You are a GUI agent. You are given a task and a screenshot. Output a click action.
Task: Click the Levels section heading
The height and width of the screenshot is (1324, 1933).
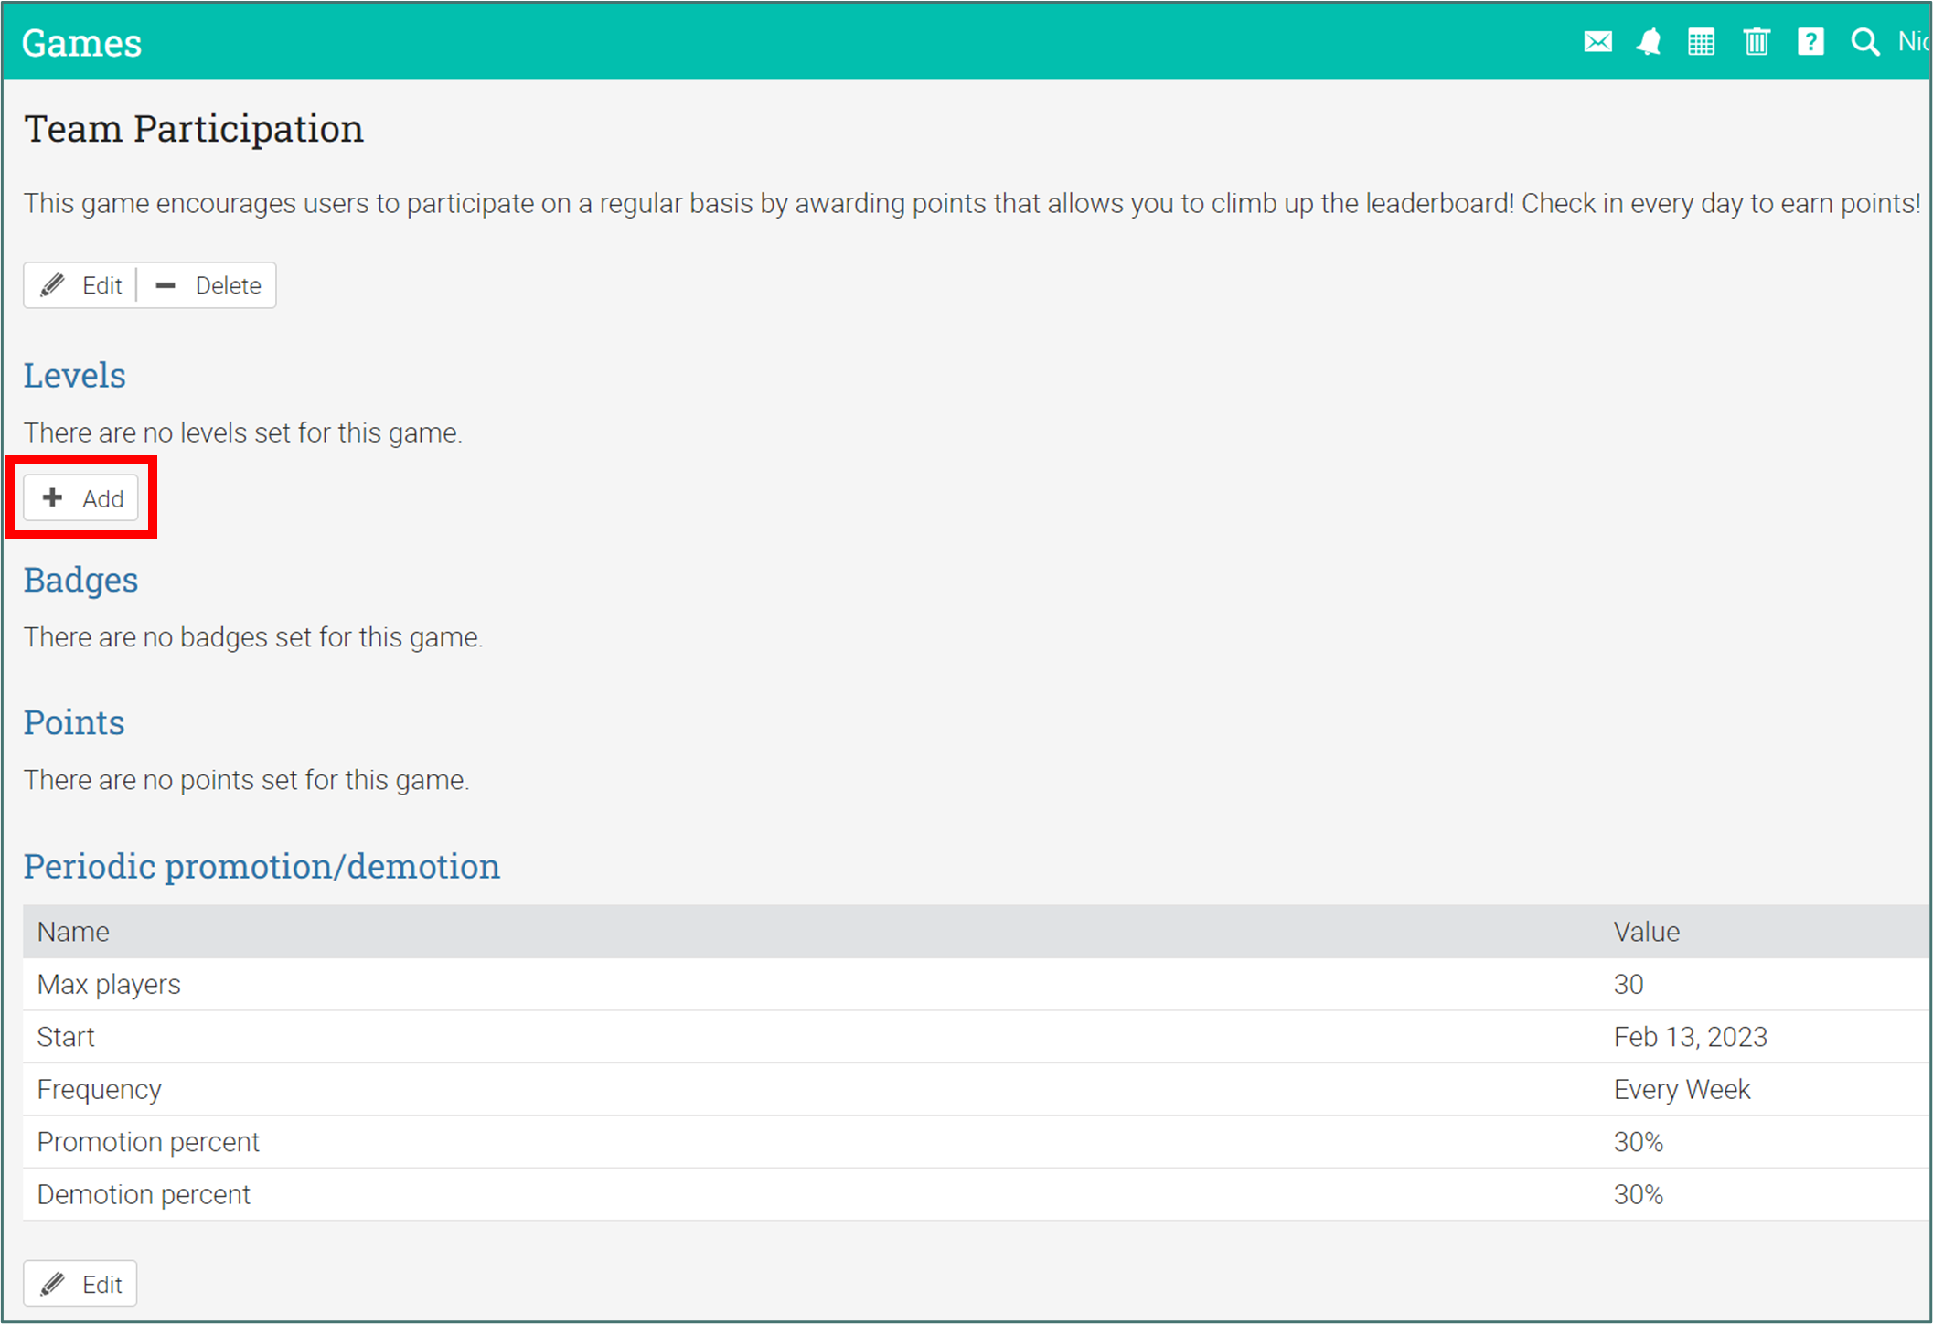(x=74, y=375)
